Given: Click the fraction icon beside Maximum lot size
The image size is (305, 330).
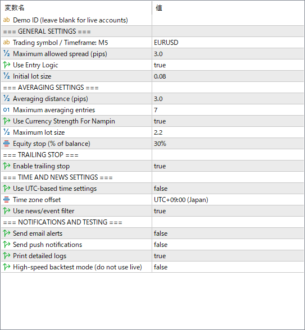Looking at the screenshot, I should (6, 132).
